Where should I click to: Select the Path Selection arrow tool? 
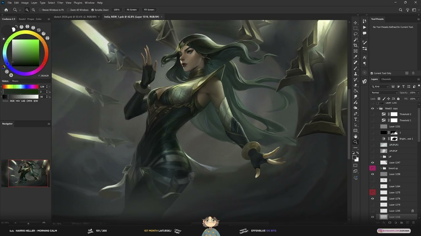click(356, 125)
